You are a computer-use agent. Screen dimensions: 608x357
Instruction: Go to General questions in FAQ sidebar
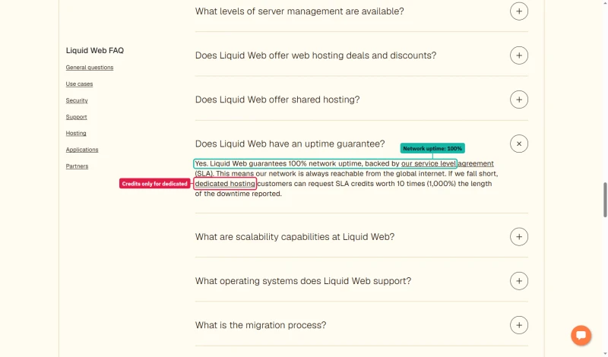[90, 68]
